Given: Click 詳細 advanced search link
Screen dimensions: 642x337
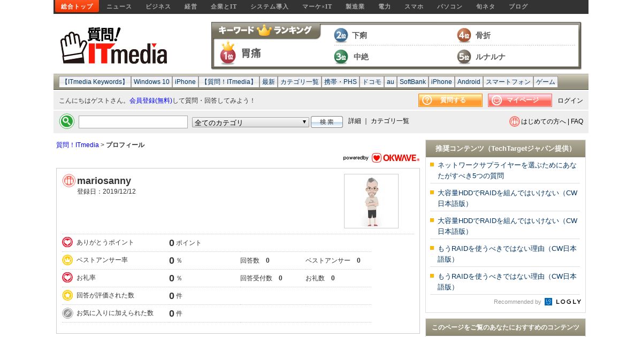Looking at the screenshot, I should pos(355,121).
